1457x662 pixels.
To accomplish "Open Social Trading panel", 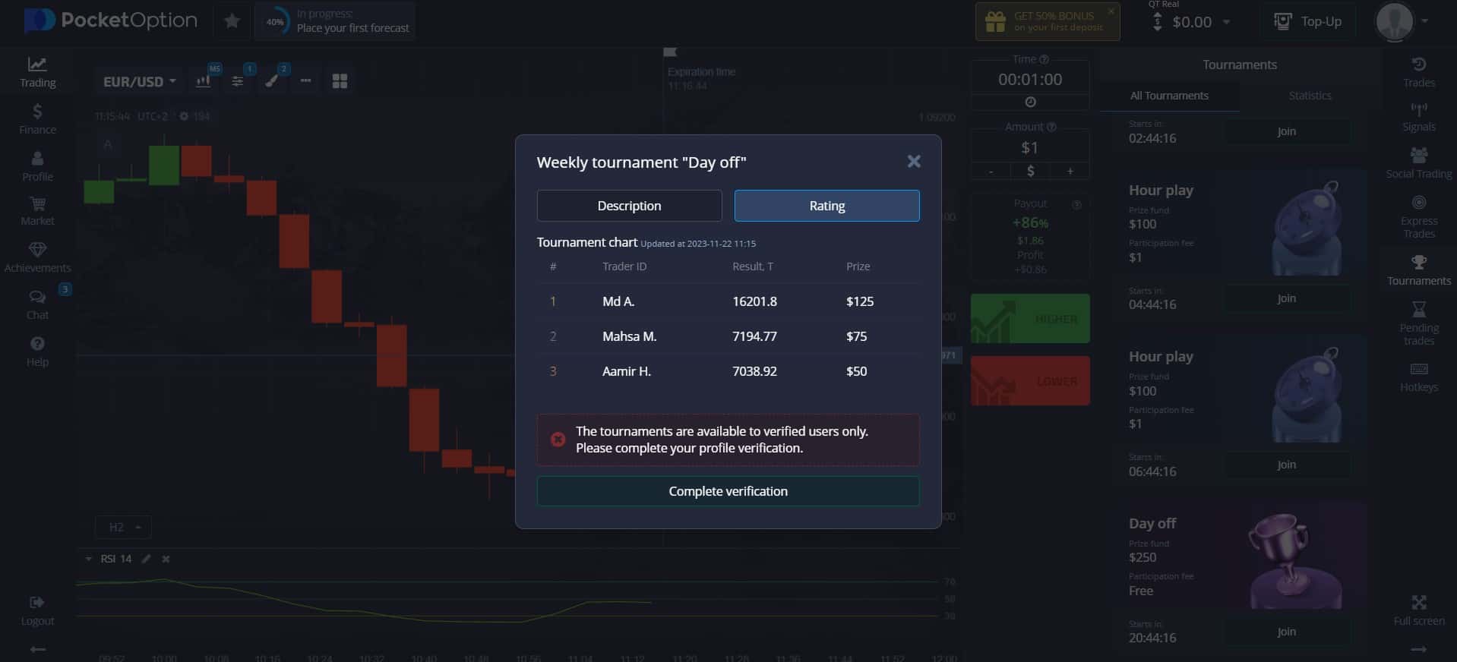I will point(1418,164).
